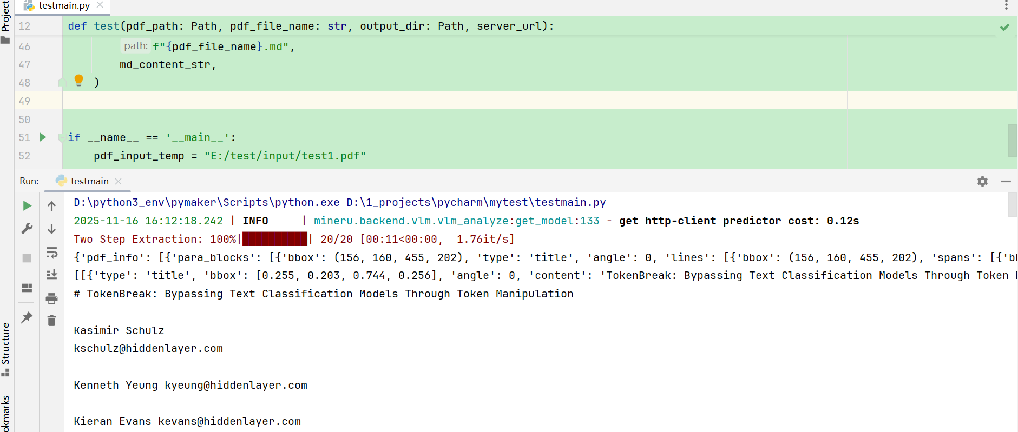Image resolution: width=1018 pixels, height=432 pixels.
Task: Jump up the stack trace with up arrow
Action: (51, 206)
